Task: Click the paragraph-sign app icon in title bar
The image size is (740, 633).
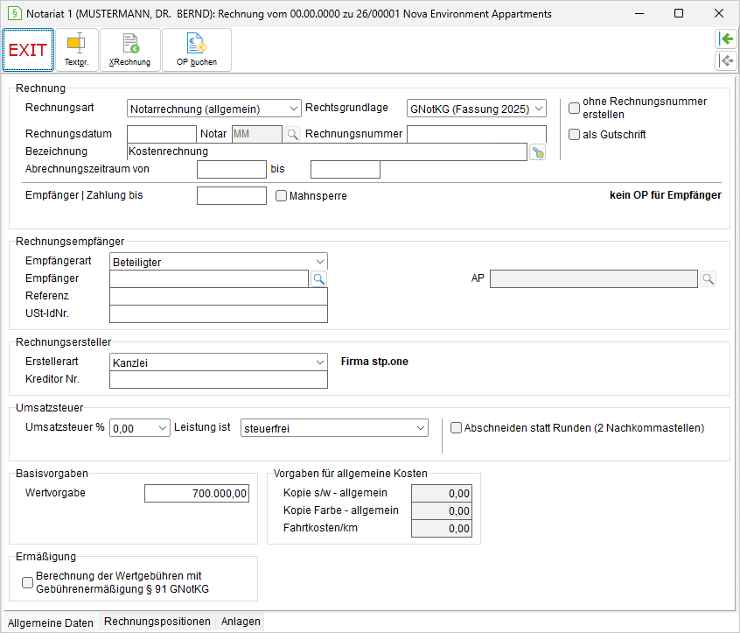Action: pyautogui.click(x=15, y=13)
